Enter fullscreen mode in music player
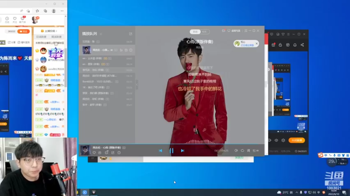 coord(246,30)
